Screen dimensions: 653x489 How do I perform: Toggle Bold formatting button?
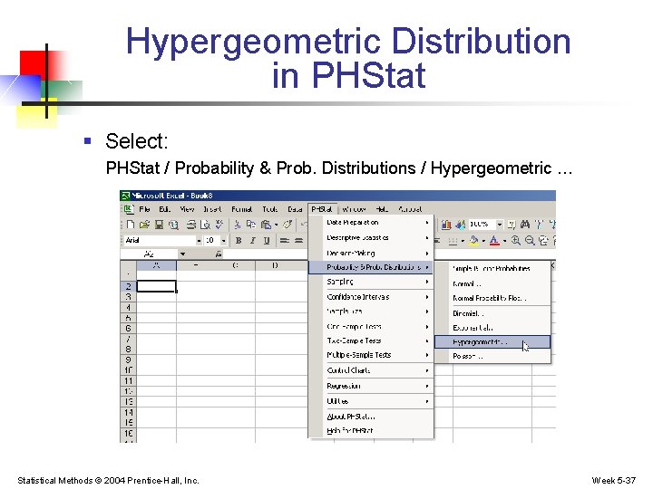(x=239, y=240)
